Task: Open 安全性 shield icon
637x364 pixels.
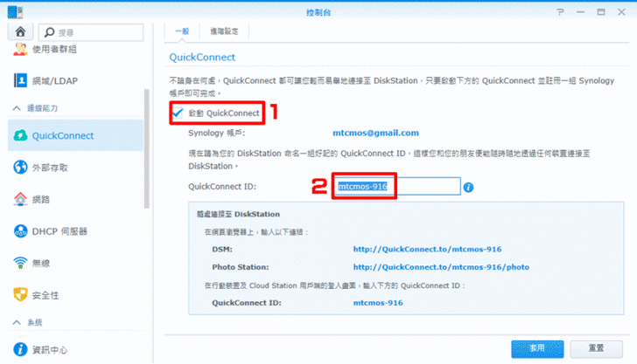Action: click(x=20, y=295)
